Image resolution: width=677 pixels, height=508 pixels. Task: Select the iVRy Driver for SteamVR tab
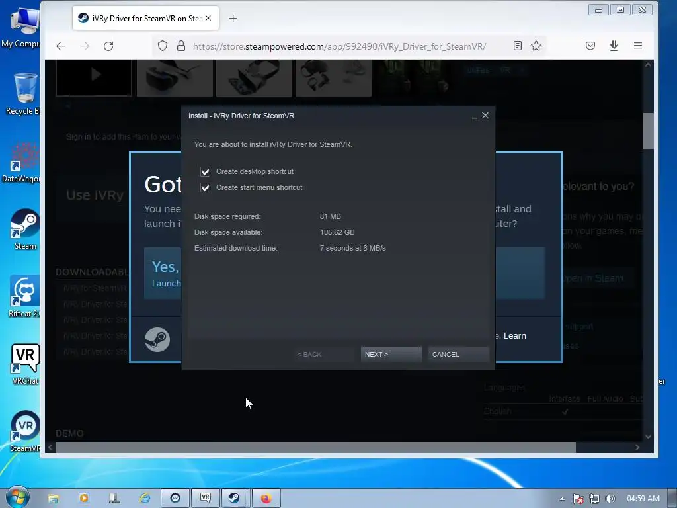point(145,18)
